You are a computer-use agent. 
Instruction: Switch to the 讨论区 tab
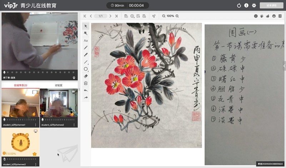pos(59,85)
